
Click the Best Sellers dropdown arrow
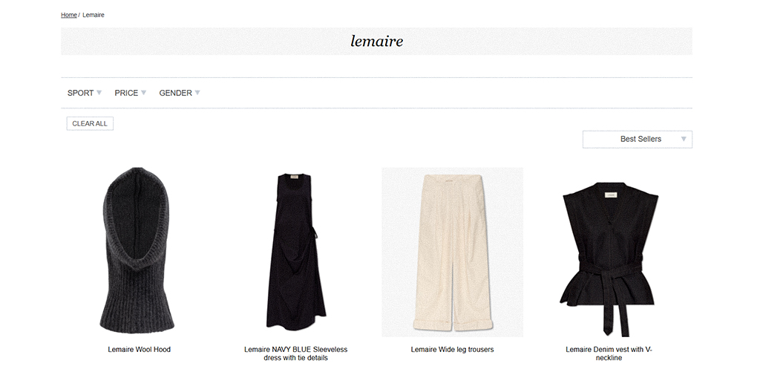tap(684, 139)
